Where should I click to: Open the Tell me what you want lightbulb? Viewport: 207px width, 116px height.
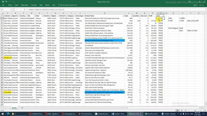(x=59, y=5)
